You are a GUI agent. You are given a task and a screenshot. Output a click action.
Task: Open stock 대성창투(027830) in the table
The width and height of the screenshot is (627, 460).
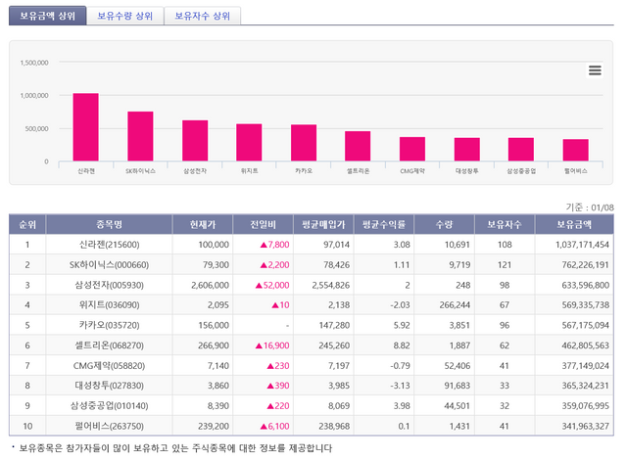(109, 386)
